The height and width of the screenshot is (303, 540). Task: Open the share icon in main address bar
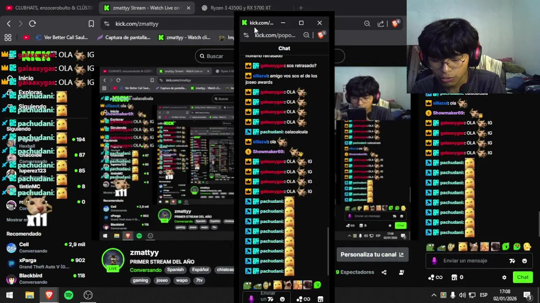pyautogui.click(x=381, y=24)
